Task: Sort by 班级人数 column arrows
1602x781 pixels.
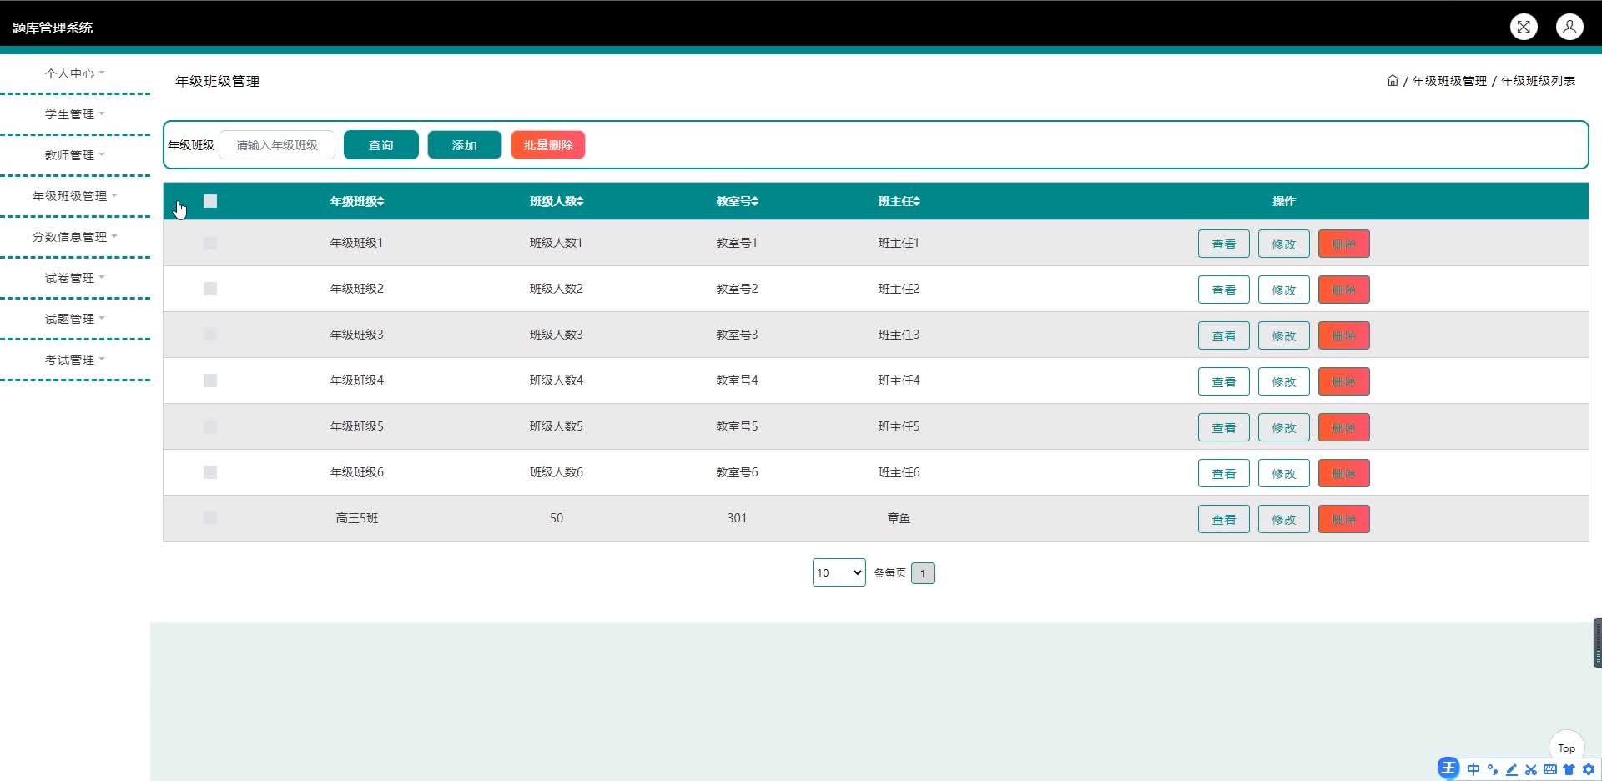Action: click(580, 201)
